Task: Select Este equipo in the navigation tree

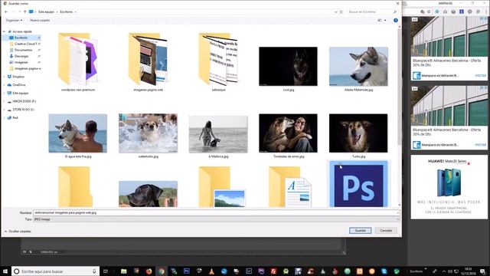Action: point(21,94)
